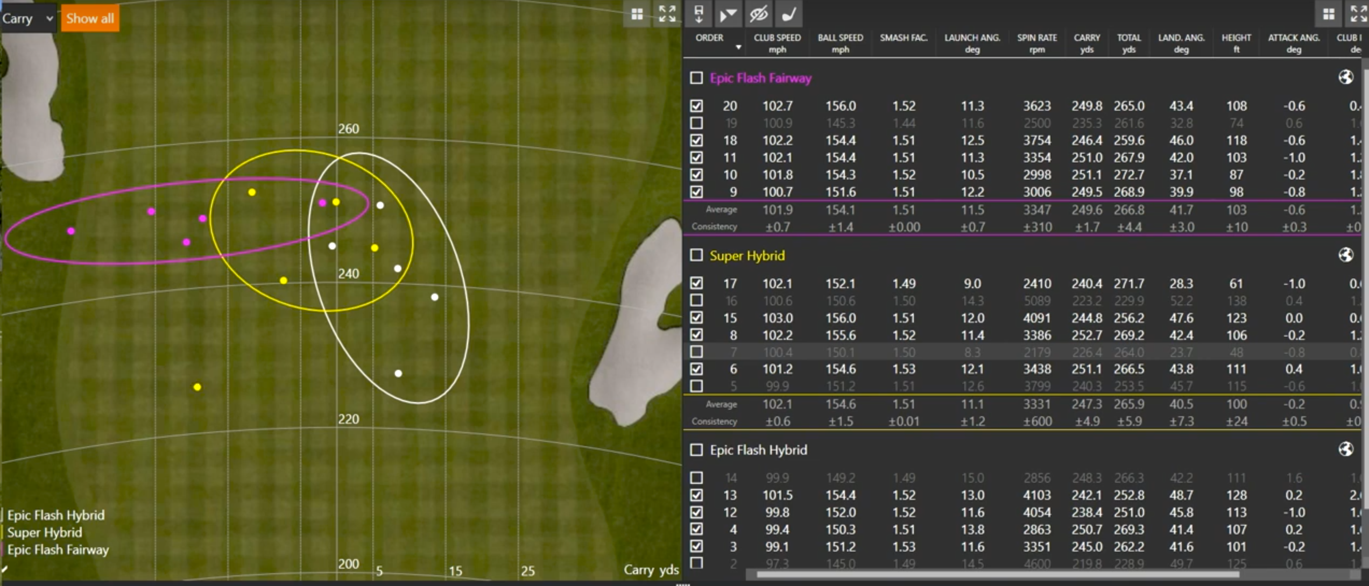Click the save-down arrow toolbar icon
The width and height of the screenshot is (1369, 586).
pyautogui.click(x=698, y=15)
